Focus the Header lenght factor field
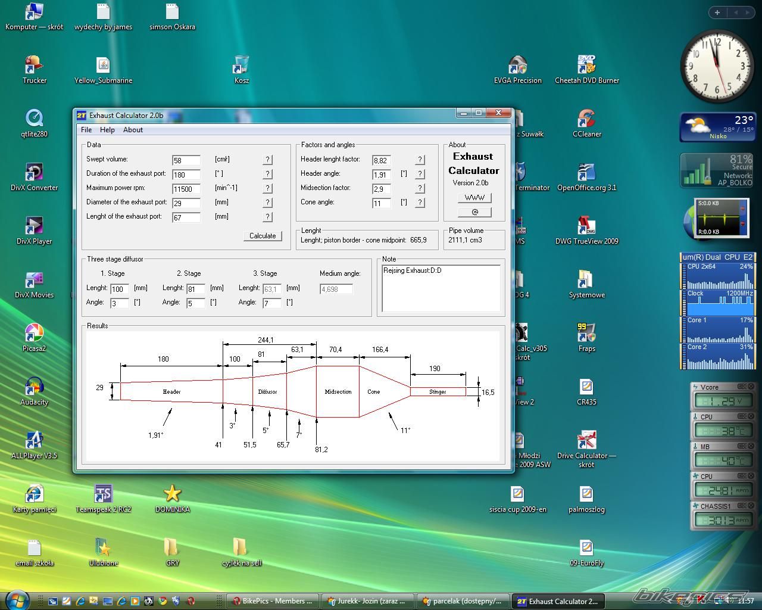 382,160
